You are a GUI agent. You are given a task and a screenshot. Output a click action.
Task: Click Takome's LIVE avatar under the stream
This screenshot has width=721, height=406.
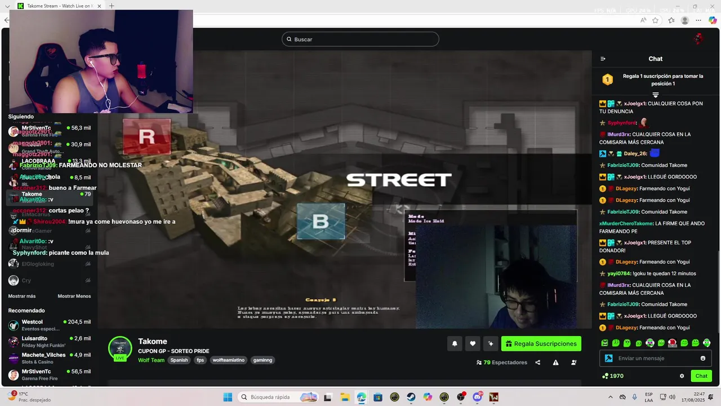click(120, 348)
